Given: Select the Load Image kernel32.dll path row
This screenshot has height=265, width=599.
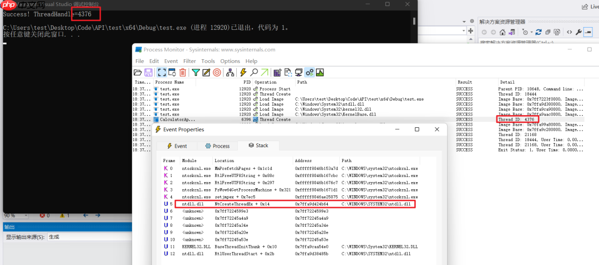Looking at the screenshot, I should tap(358, 109).
